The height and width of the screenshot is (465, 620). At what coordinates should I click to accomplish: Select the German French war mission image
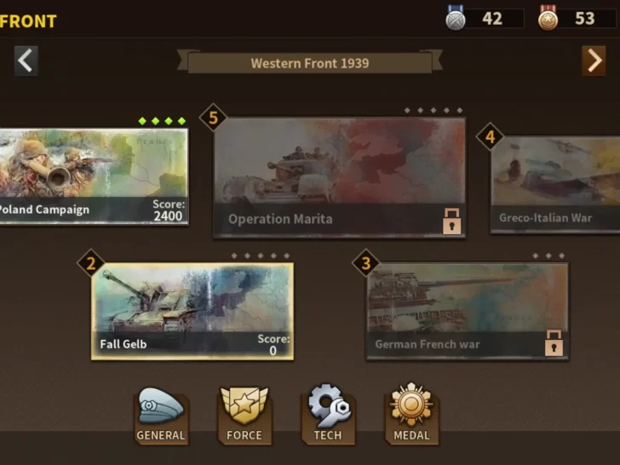[x=467, y=297]
